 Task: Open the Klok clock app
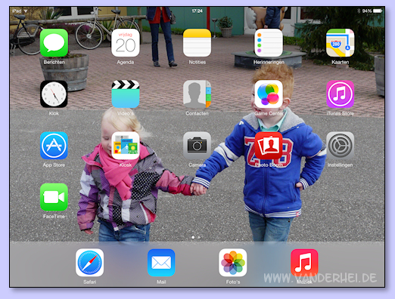click(x=54, y=94)
